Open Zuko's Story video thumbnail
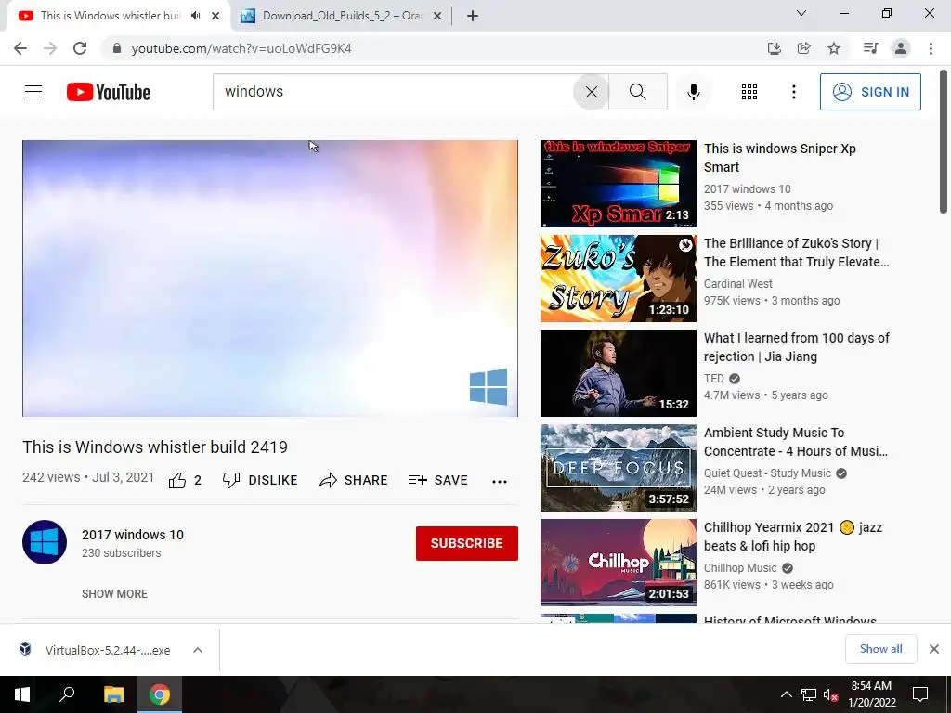Image resolution: width=951 pixels, height=713 pixels. pos(619,279)
